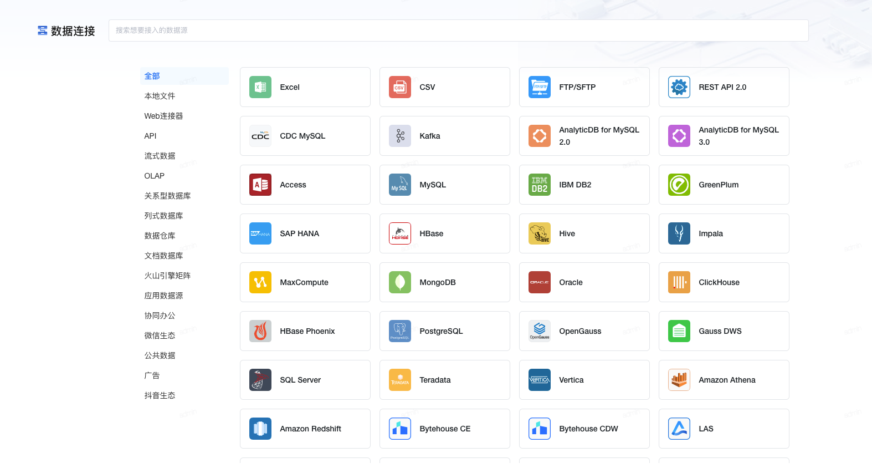The width and height of the screenshot is (872, 473).
Task: Switch to the 本地文件 category
Action: [184, 96]
